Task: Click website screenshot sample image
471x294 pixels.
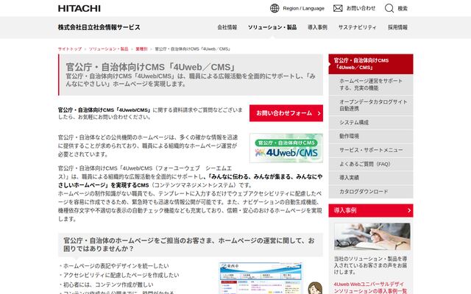Action: coord(261,279)
